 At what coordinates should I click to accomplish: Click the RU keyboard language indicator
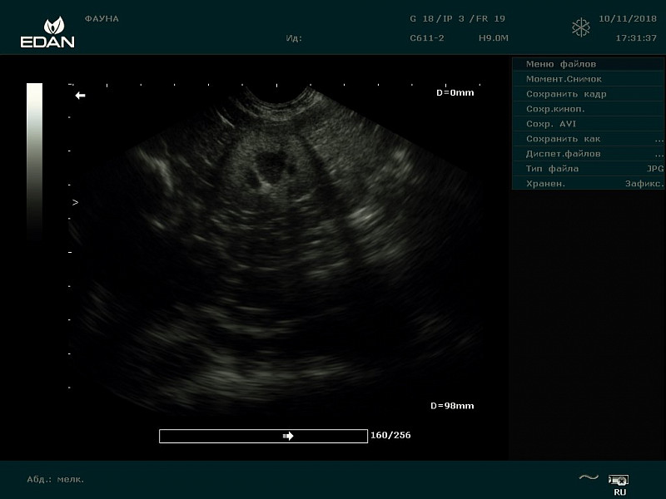point(619,492)
